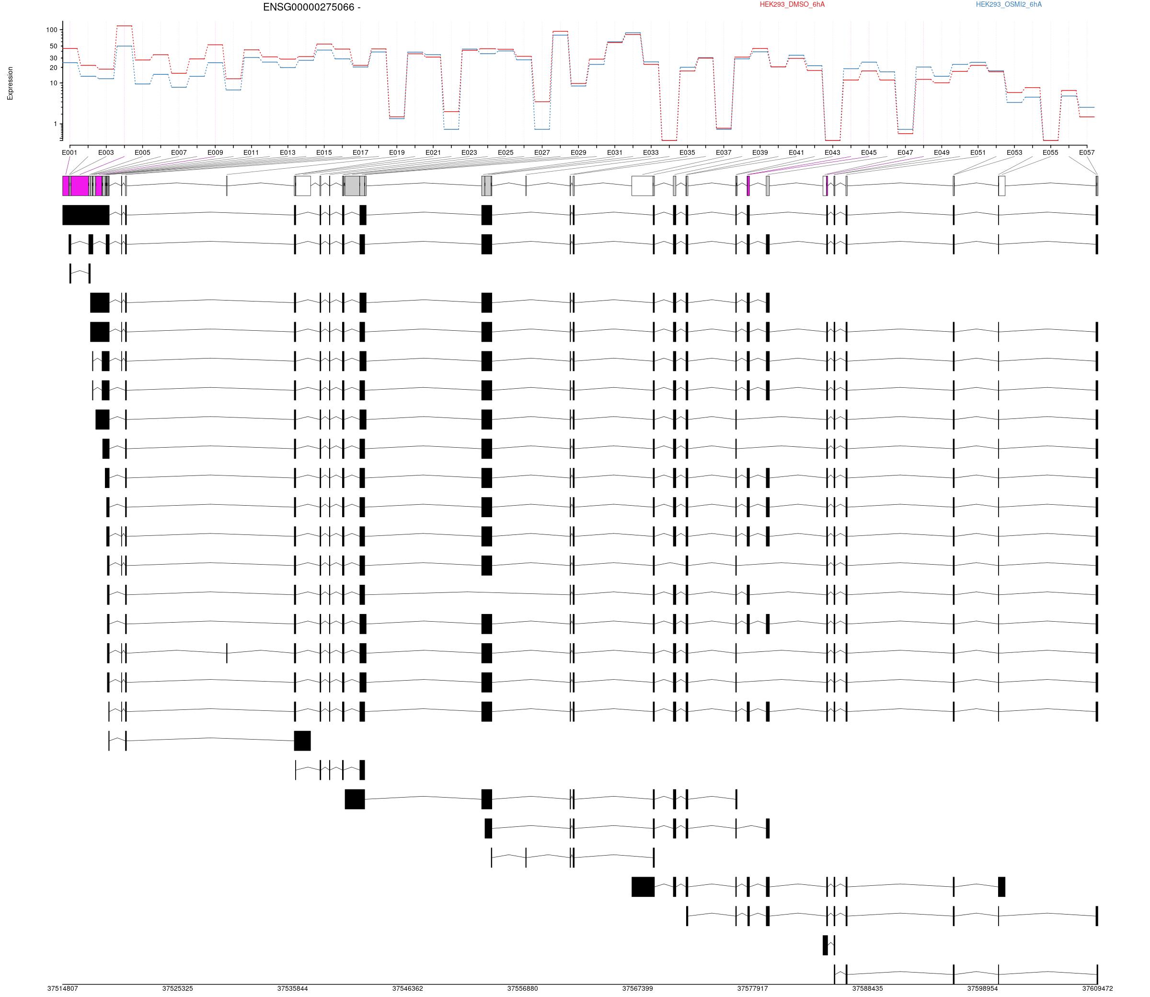Click exon label E029
The image size is (1150, 997).
[x=578, y=152]
